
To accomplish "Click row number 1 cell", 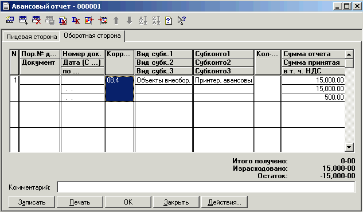I will click(x=14, y=89).
